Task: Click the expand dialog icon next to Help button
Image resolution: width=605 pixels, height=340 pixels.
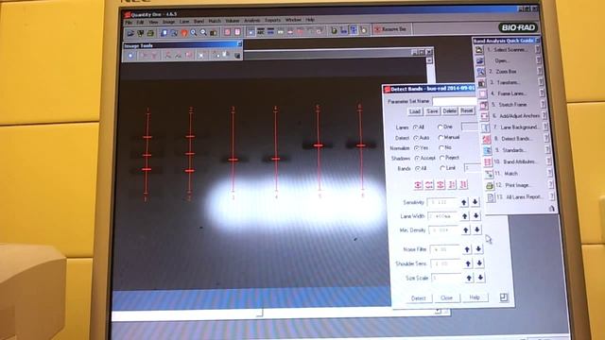Action: pyautogui.click(x=504, y=297)
